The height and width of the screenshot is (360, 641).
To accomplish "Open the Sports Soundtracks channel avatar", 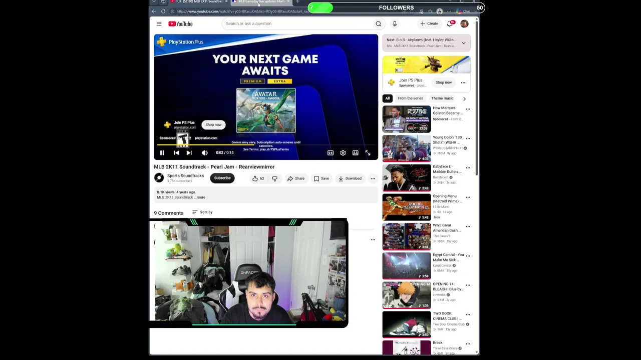I will 159,177.
